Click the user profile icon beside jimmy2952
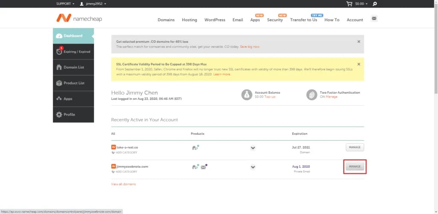This screenshot has height=214, width=438. pyautogui.click(x=82, y=3)
